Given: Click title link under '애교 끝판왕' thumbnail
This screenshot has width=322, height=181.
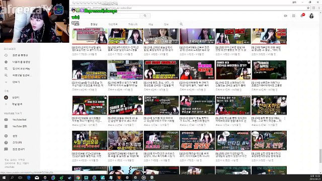Looking at the screenshot, I should point(195,155).
